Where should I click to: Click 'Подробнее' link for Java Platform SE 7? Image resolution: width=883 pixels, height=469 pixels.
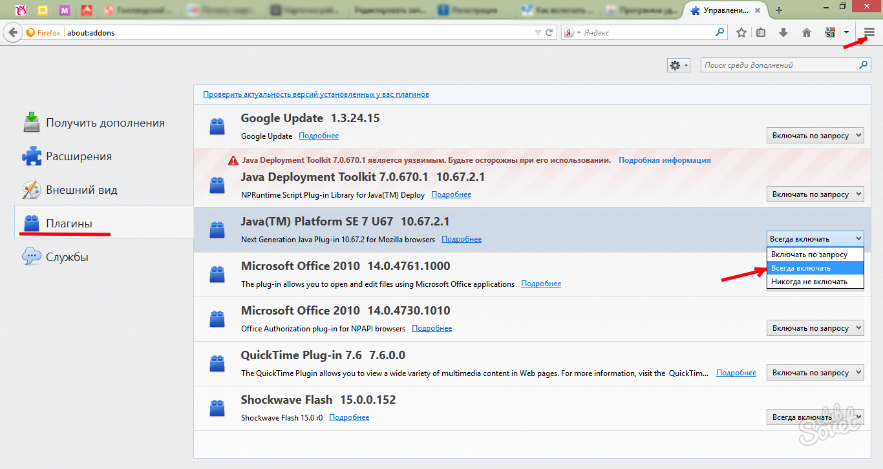(462, 239)
